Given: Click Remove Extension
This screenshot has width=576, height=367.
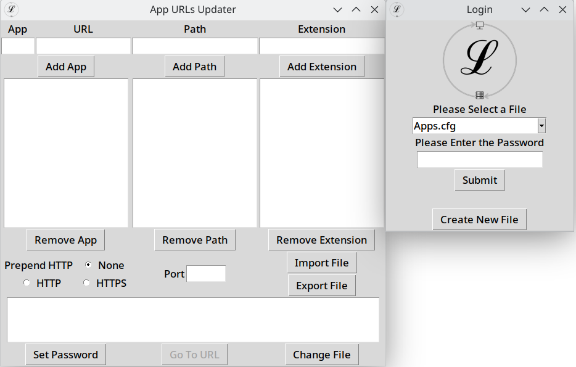Looking at the screenshot, I should coord(321,239).
